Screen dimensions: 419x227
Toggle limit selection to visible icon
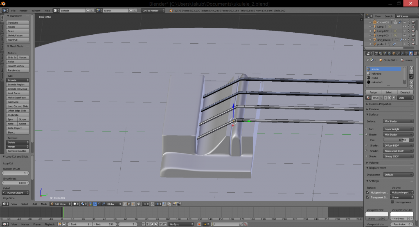click(x=139, y=204)
